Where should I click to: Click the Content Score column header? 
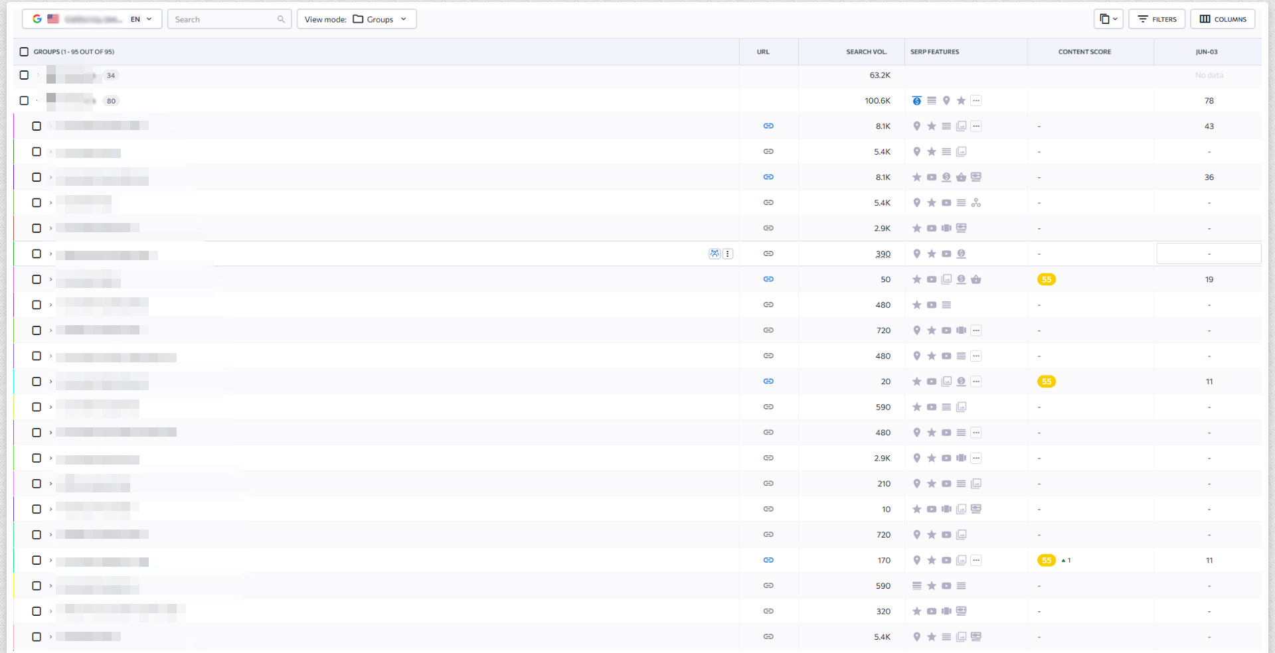pyautogui.click(x=1084, y=52)
